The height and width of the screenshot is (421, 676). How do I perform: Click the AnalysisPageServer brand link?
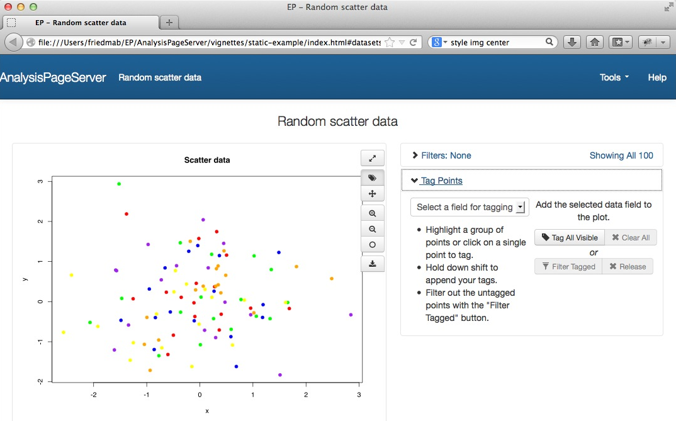tap(53, 77)
